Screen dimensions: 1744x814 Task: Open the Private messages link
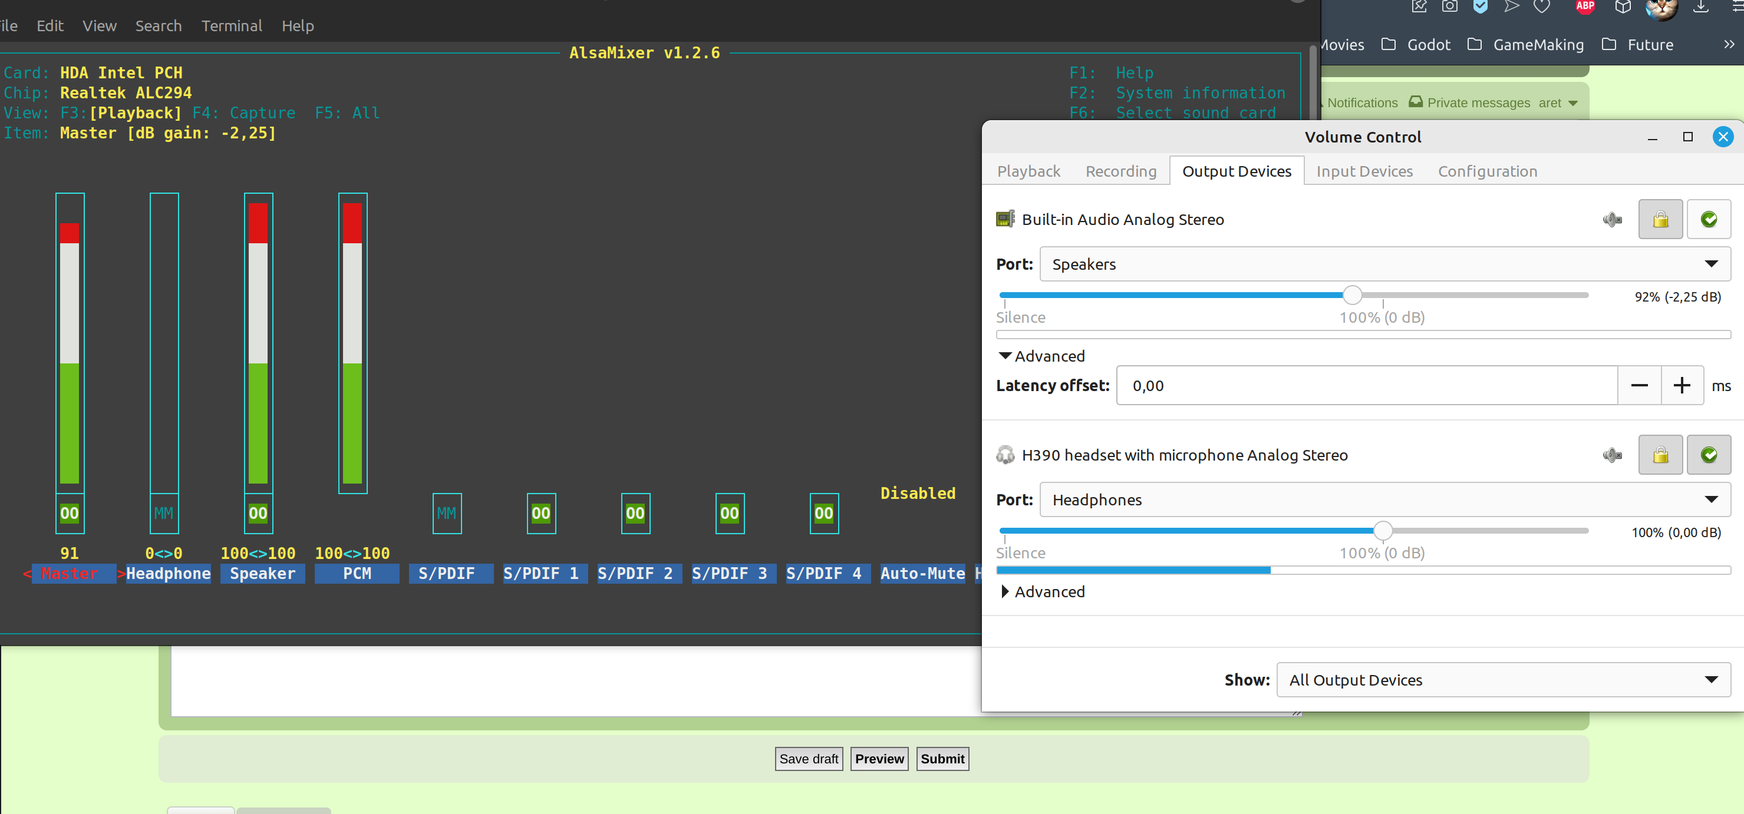tap(1479, 103)
